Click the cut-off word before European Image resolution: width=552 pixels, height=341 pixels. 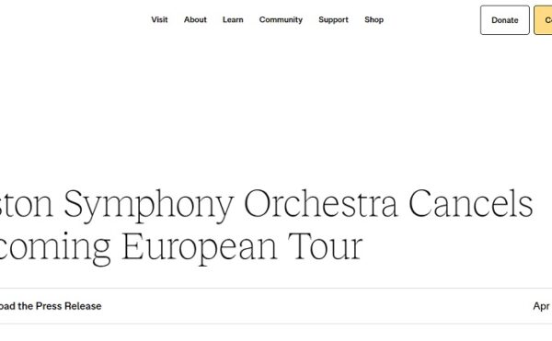pos(55,248)
